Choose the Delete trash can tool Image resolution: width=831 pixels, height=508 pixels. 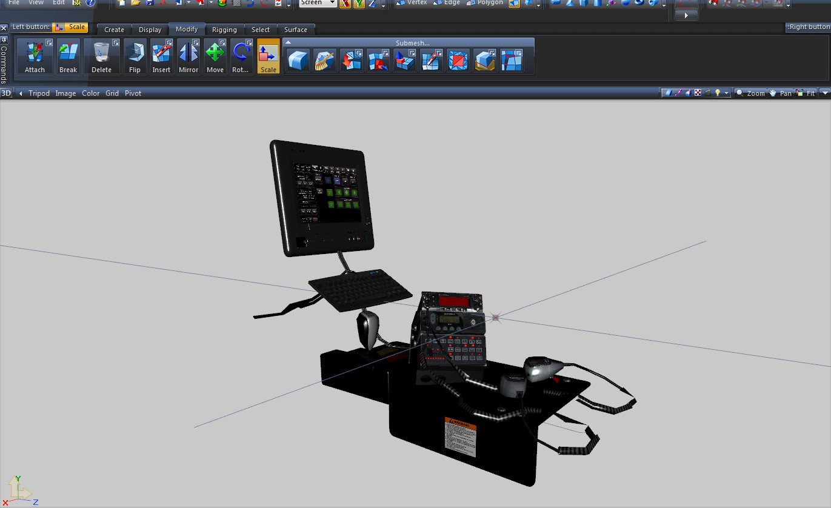coord(101,56)
